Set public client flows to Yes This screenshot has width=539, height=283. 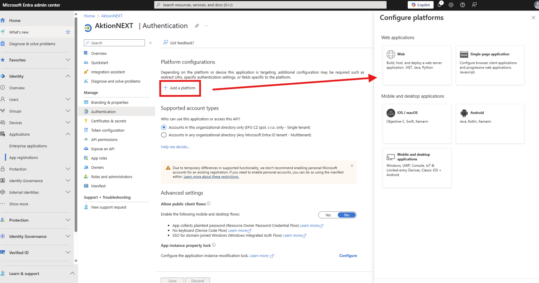(x=328, y=215)
